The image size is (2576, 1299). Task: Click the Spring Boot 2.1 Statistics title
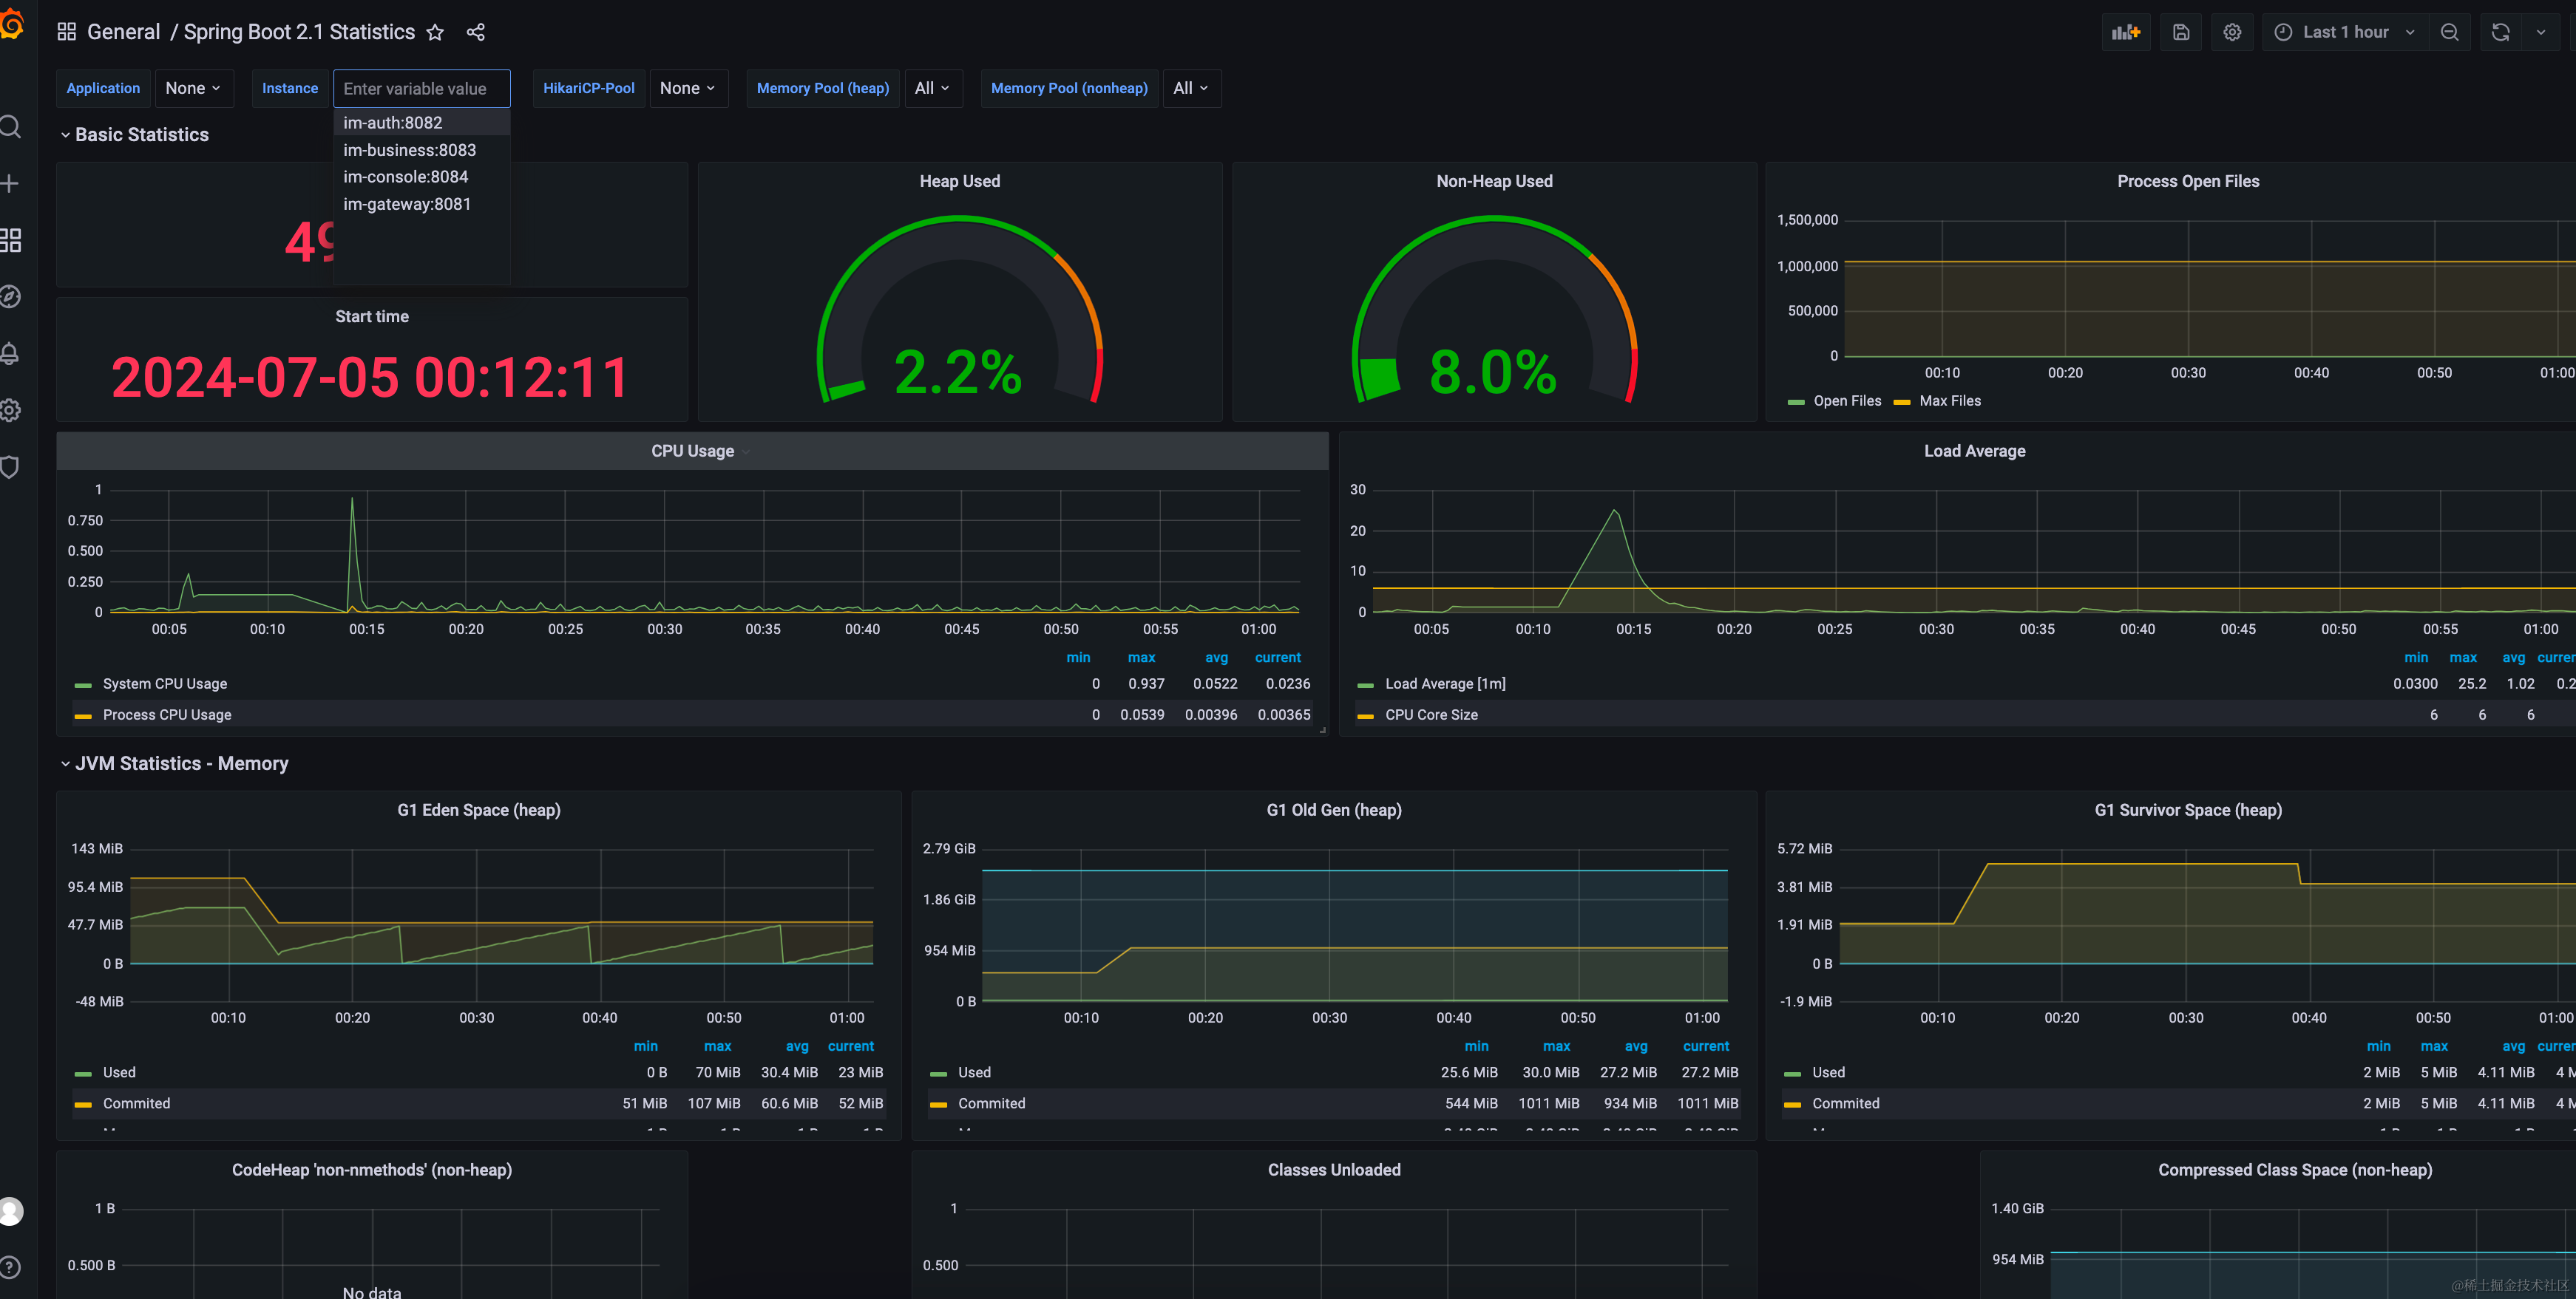[x=299, y=32]
